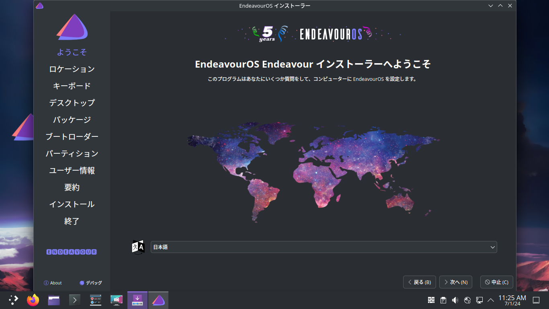
Task: Open the clock showing 11:25 AM
Action: point(512,300)
